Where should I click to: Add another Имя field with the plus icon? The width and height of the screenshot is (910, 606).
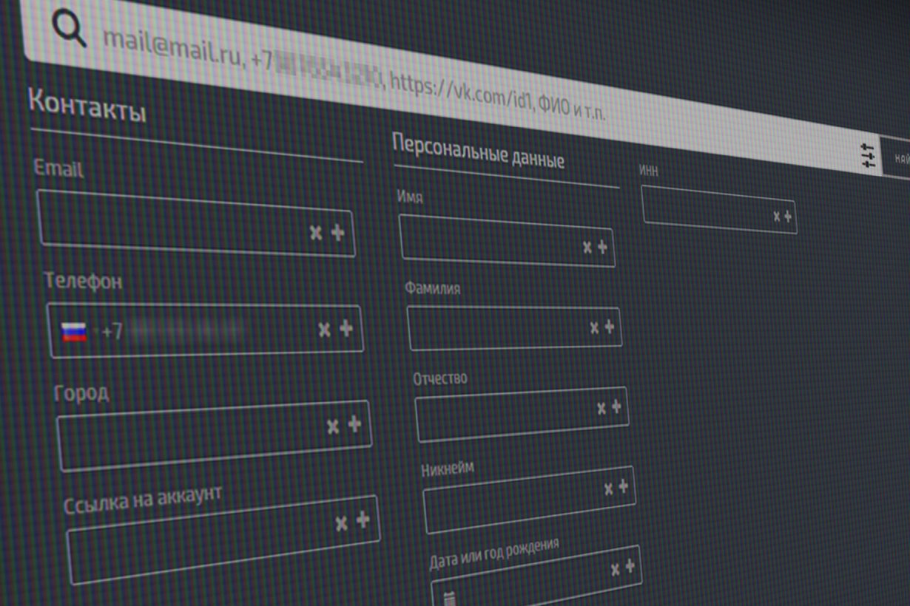(x=602, y=247)
